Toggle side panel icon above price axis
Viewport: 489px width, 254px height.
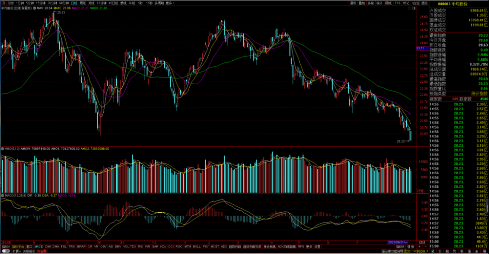coord(414,9)
